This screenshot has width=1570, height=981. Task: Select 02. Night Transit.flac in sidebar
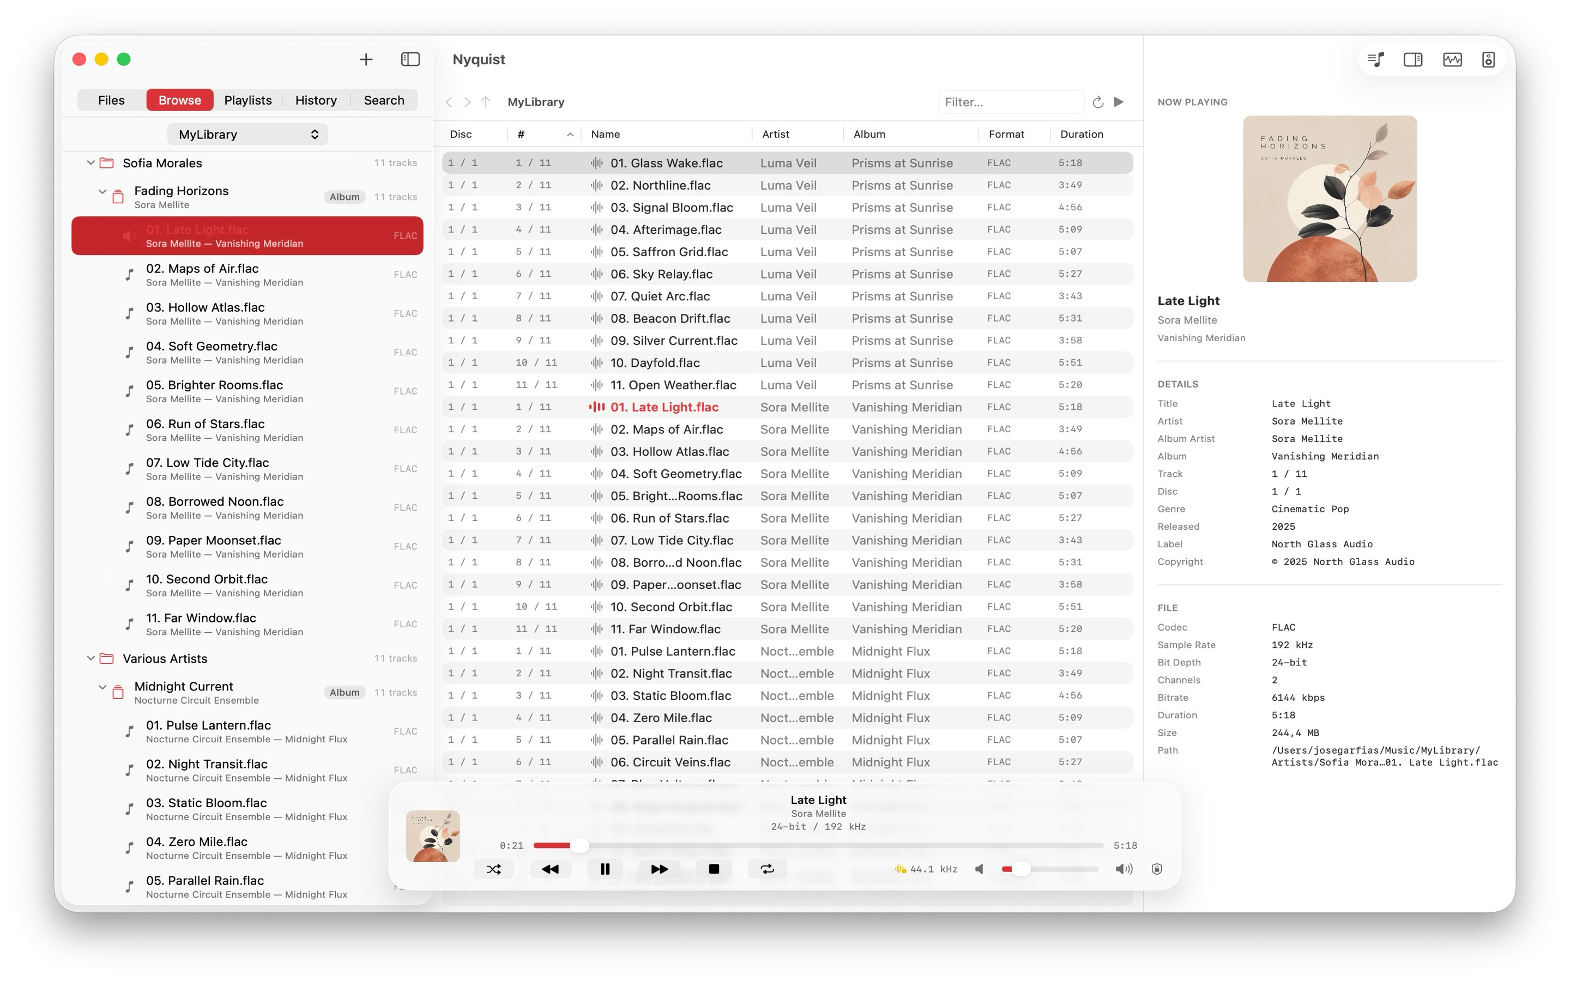[x=247, y=770]
